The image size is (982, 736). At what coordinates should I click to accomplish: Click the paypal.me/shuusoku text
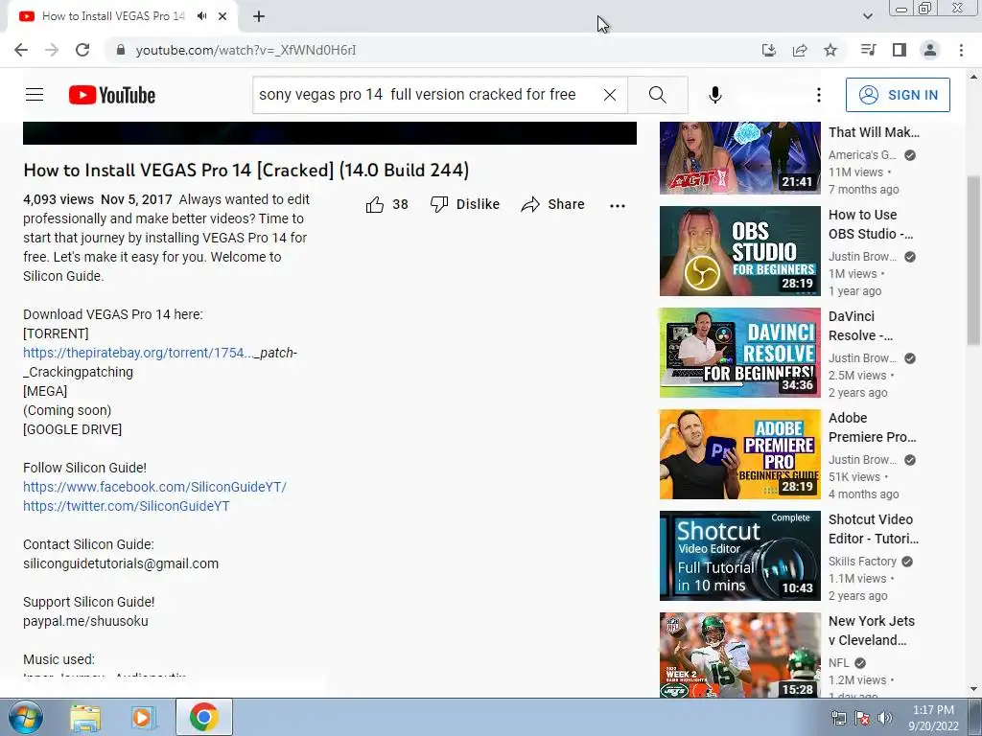point(85,621)
